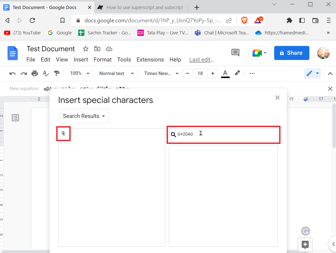This screenshot has height=253, width=336.
Task: Toggle the browser sidebar panel
Action: click(x=302, y=20)
